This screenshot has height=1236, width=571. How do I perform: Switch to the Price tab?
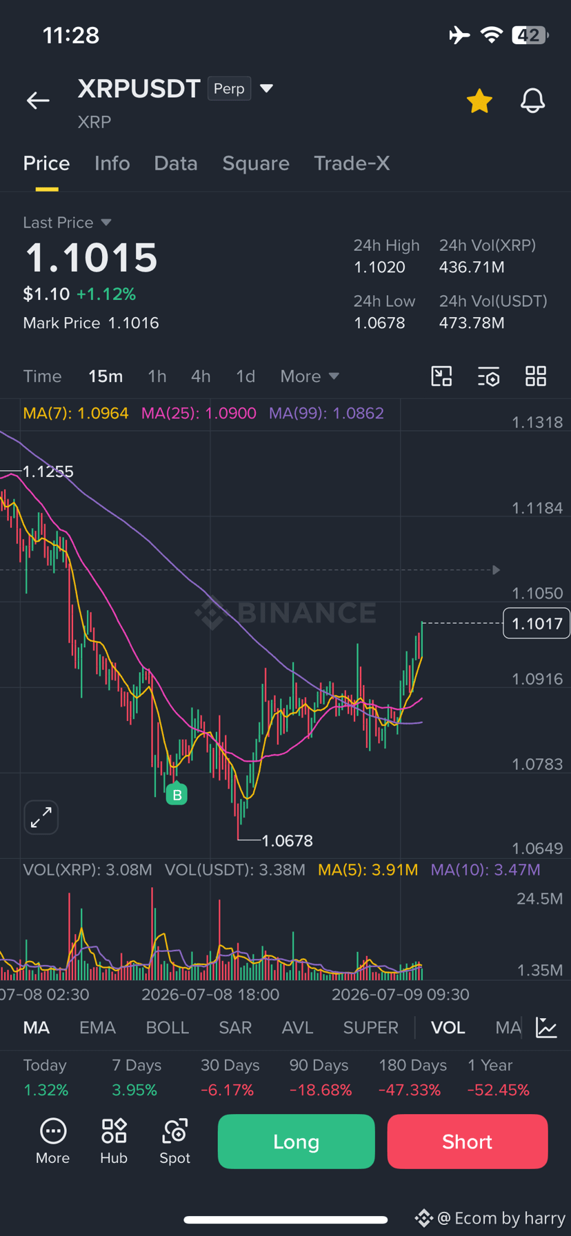[x=46, y=163]
